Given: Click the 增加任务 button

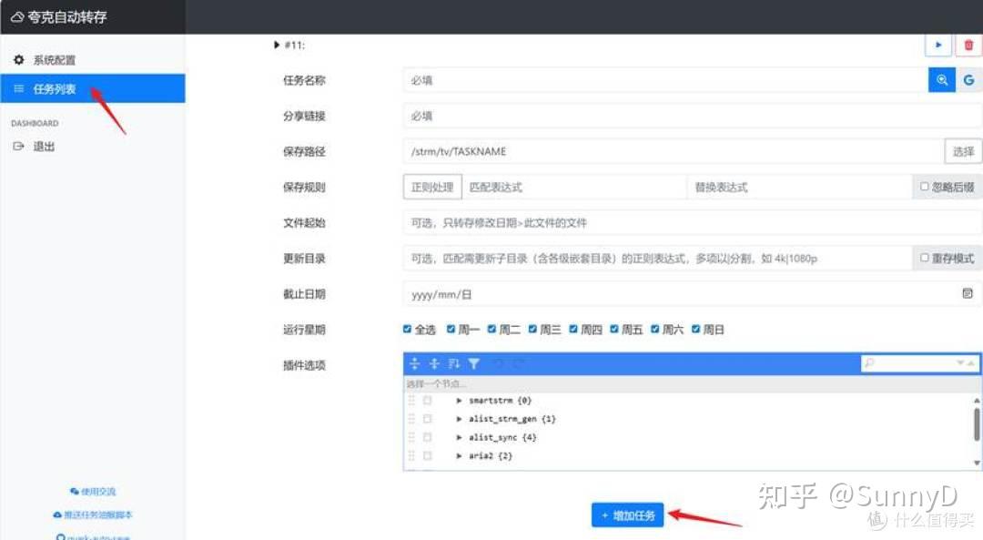Looking at the screenshot, I should pos(627,515).
